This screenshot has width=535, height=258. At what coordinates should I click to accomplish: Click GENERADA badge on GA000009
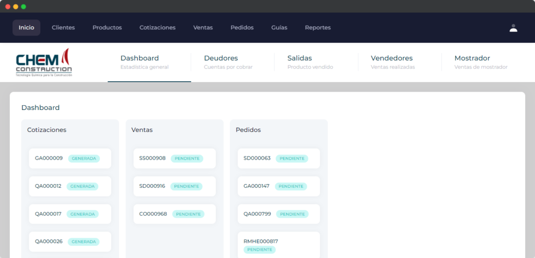pos(84,159)
